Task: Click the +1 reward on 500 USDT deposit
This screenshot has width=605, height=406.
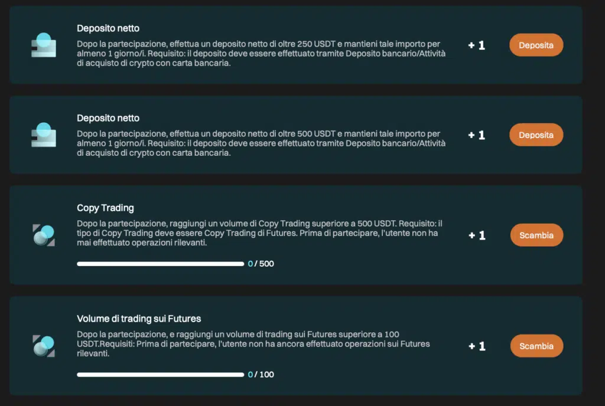Action: tap(477, 135)
